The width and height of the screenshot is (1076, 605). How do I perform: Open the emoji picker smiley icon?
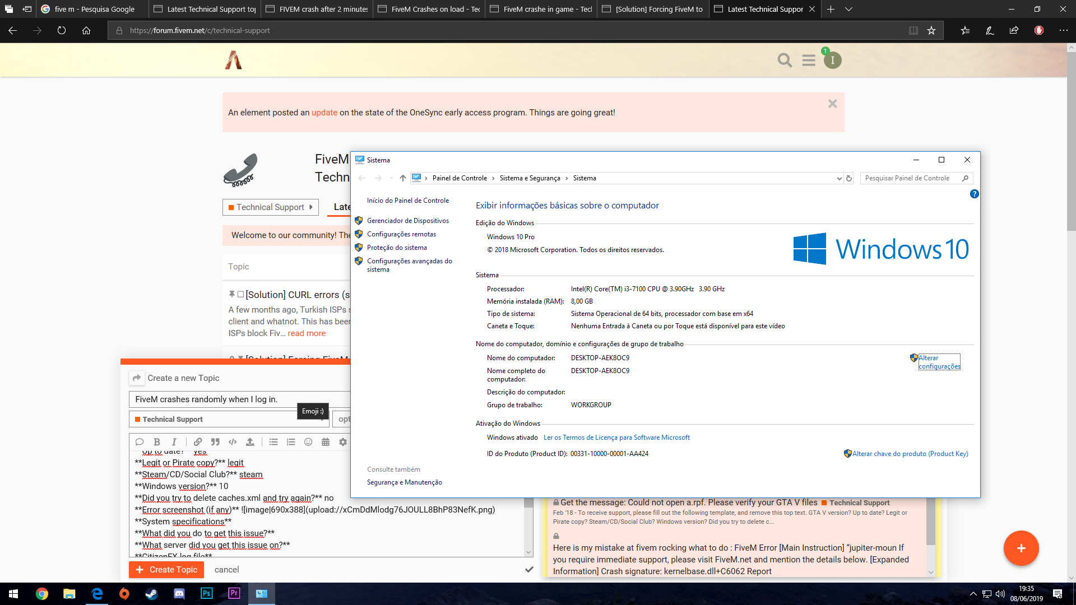click(x=308, y=442)
